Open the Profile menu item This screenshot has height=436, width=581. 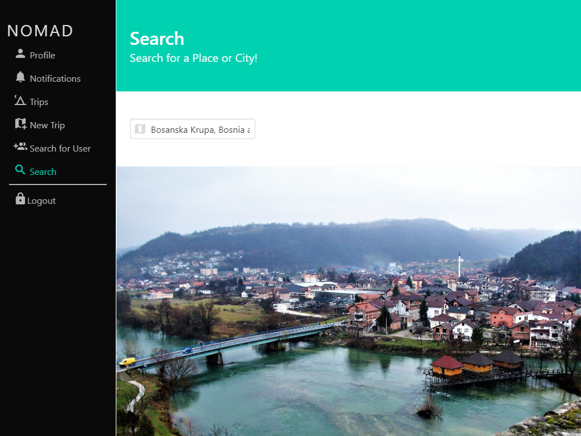pos(42,55)
